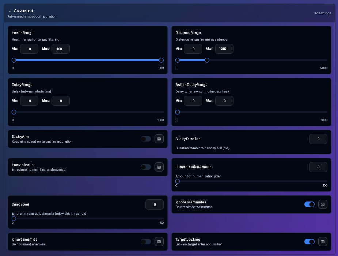Focus the DistanceRange Max input field
This screenshot has width=338, height=256.
[x=224, y=49]
